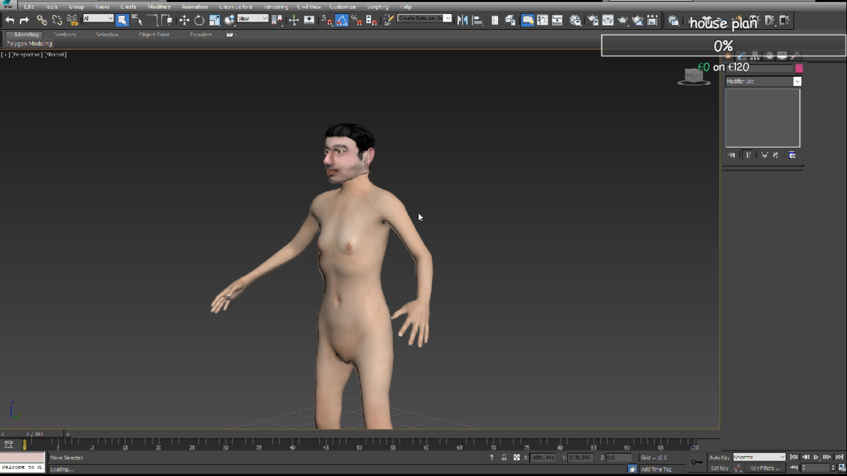The image size is (847, 476).
Task: Choose the Rectangular Selection Region tool
Action: [153, 20]
